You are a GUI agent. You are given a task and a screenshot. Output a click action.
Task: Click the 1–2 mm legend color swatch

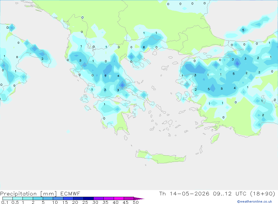click(x=28, y=198)
